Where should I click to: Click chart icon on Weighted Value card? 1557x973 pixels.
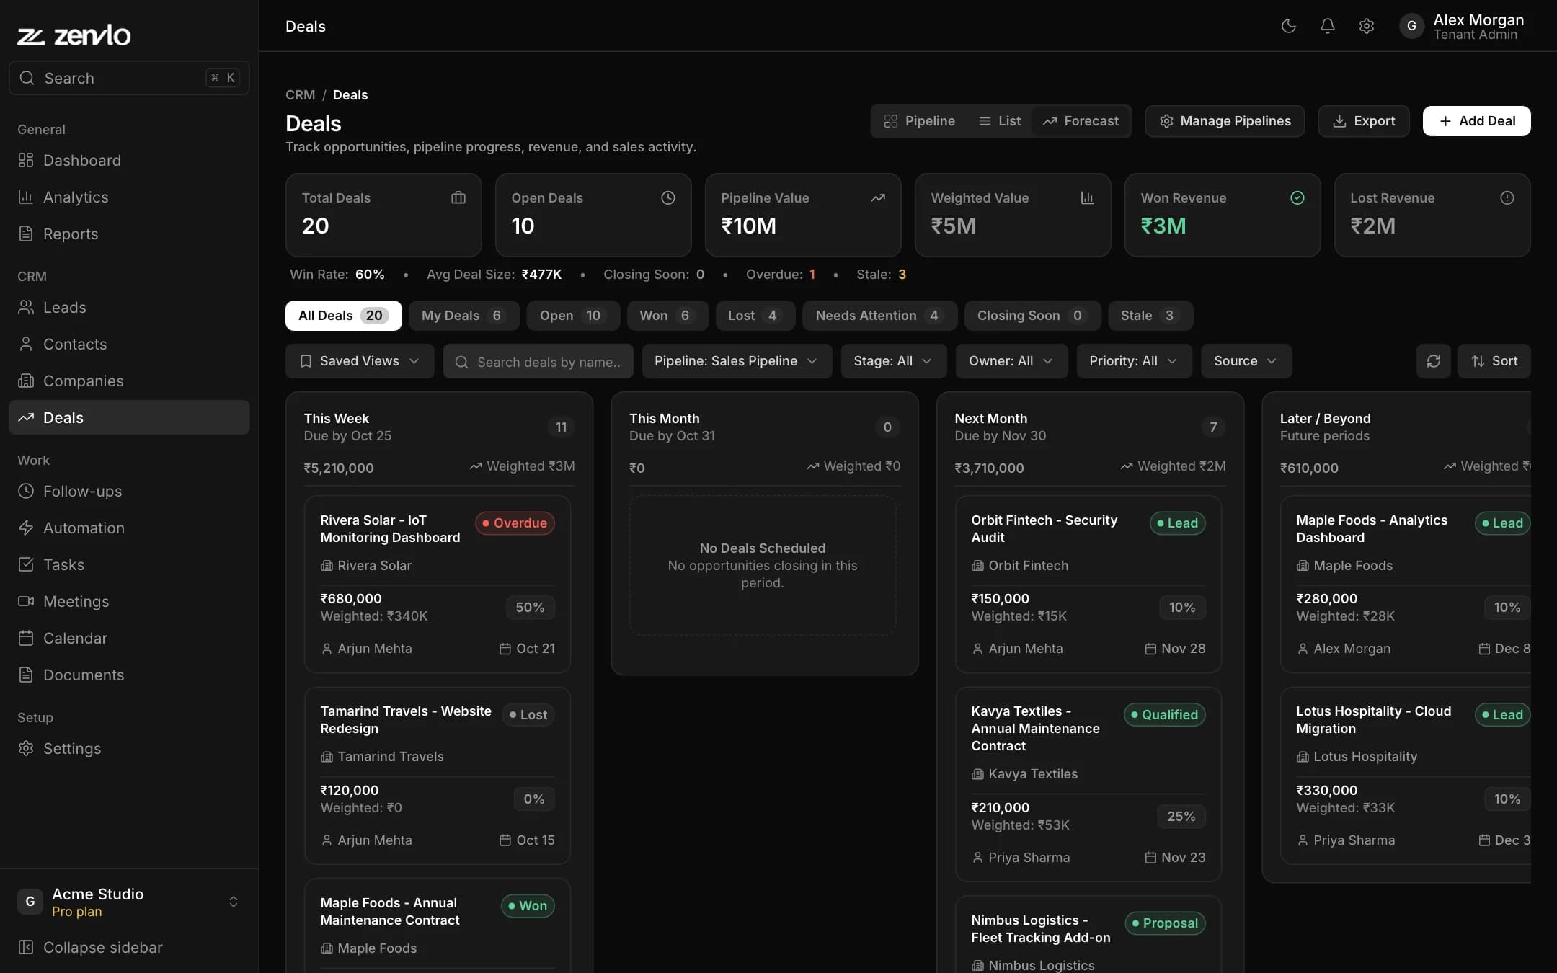point(1088,197)
